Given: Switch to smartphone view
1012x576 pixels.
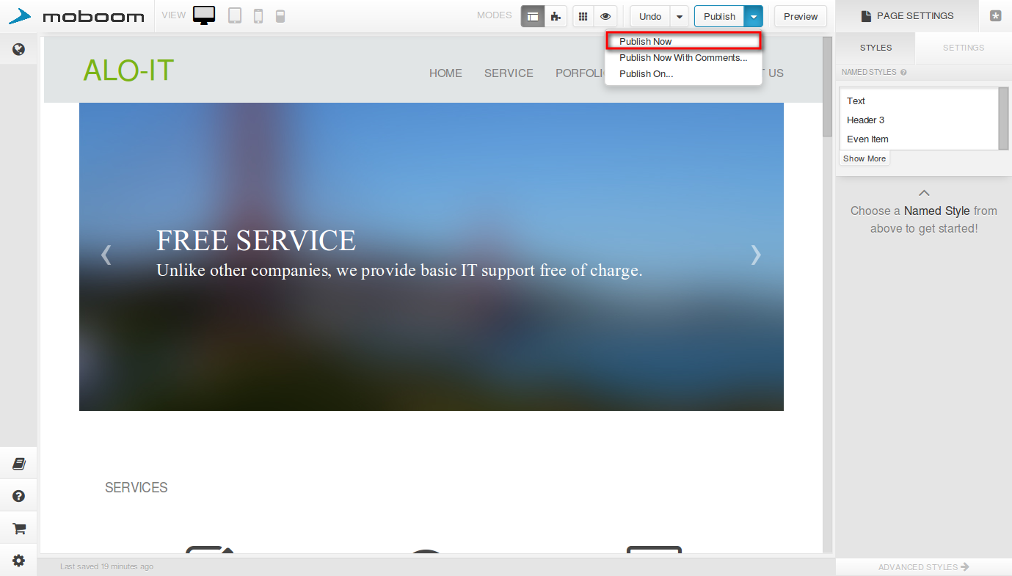Looking at the screenshot, I should pyautogui.click(x=258, y=16).
